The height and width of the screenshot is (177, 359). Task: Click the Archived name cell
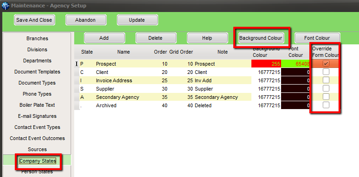[106, 105]
